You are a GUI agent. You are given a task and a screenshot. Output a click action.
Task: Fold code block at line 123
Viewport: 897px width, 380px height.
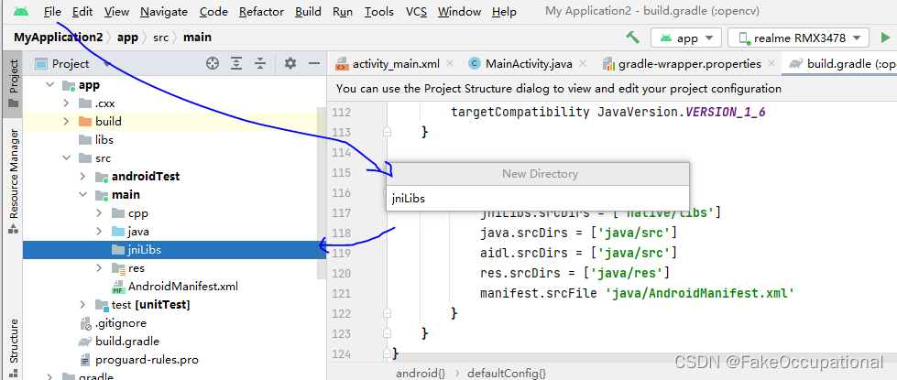click(388, 332)
